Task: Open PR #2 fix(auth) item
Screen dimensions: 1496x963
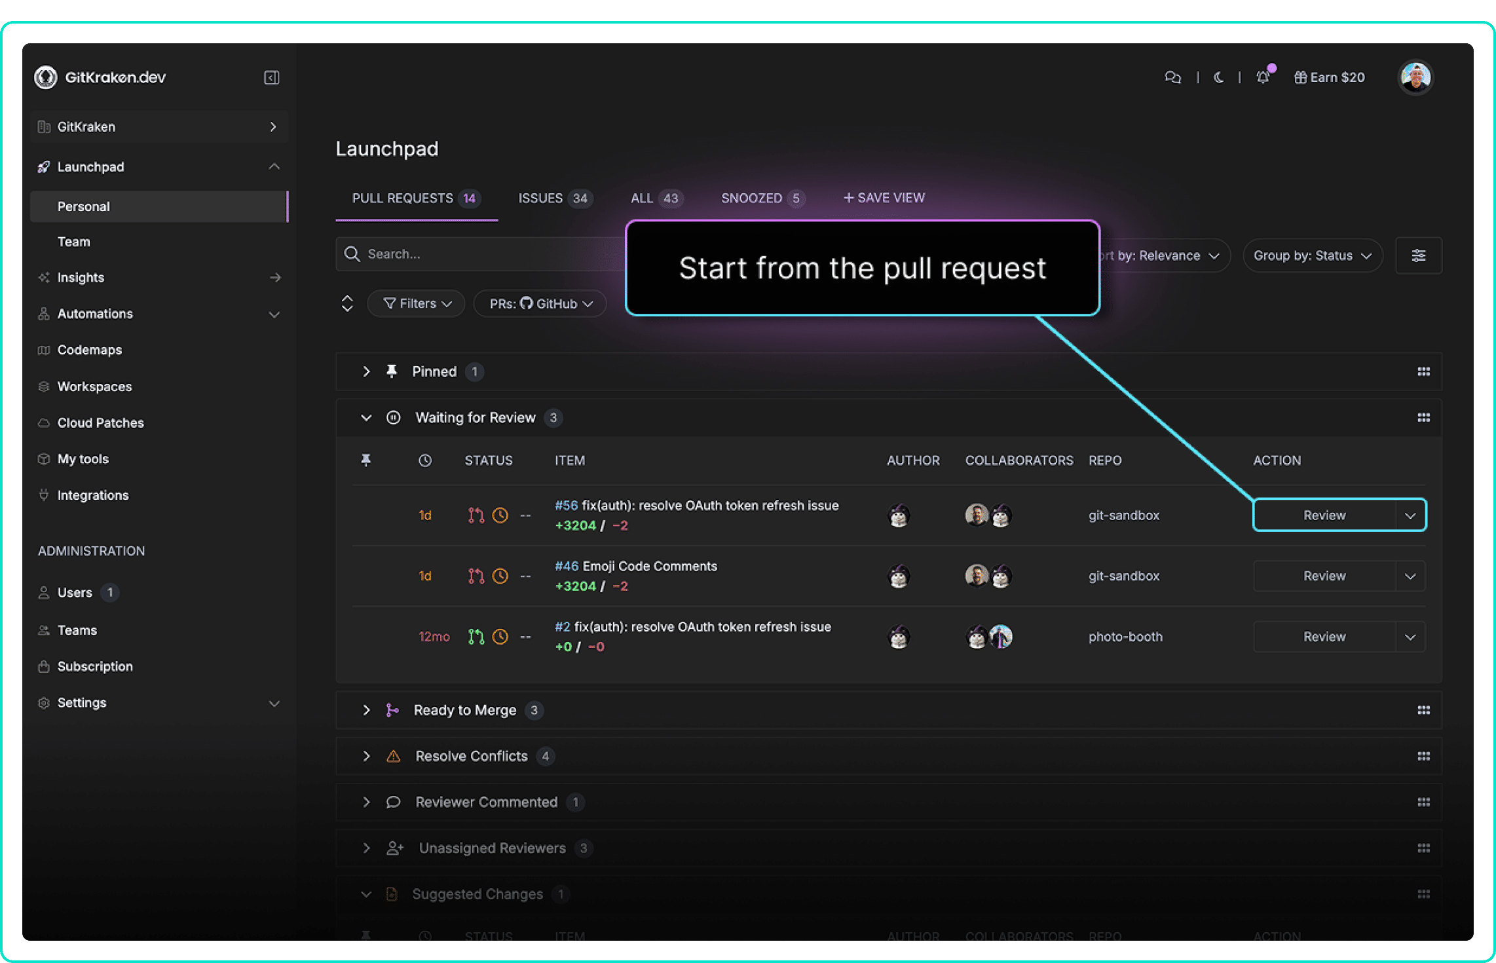Action: (x=693, y=627)
